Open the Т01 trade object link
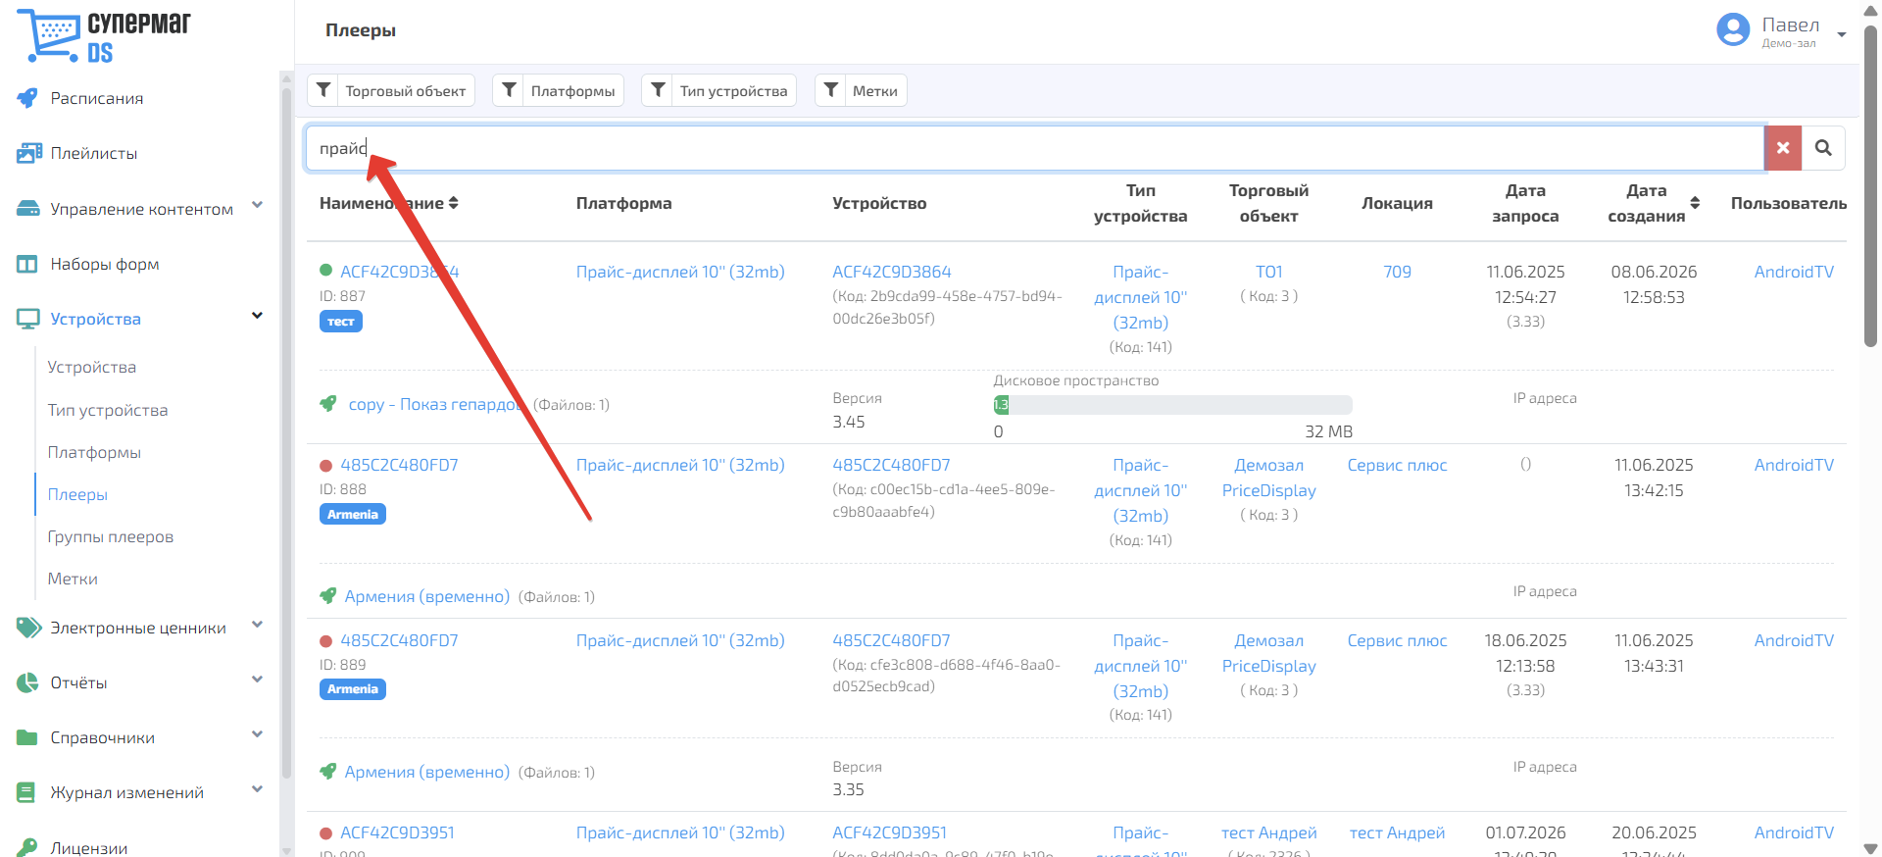Viewport: 1882px width, 857px height. click(x=1269, y=272)
